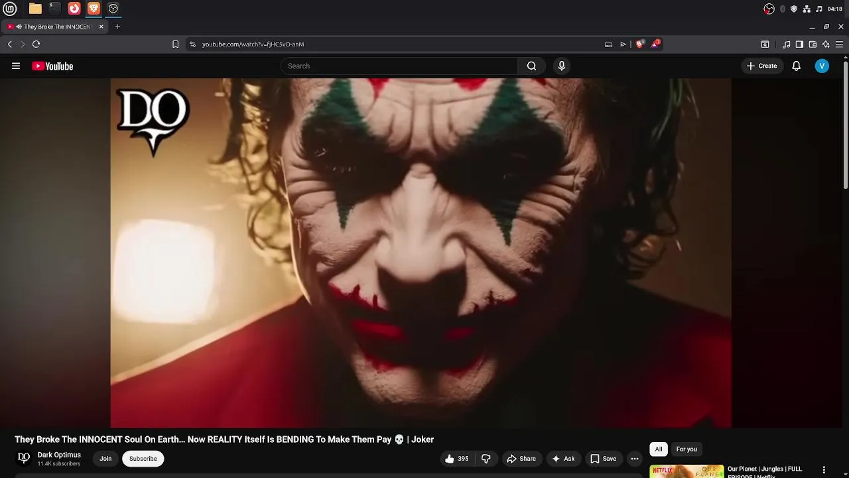Viewport: 849px width, 478px height.
Task: Go back in browser history
Action: coord(10,44)
